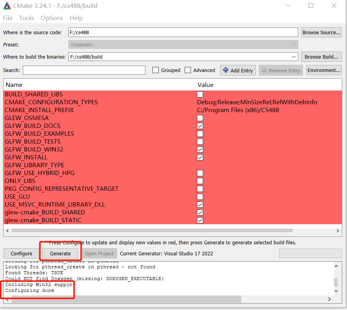Minimize the CMake window
347x310 pixels.
288,6
